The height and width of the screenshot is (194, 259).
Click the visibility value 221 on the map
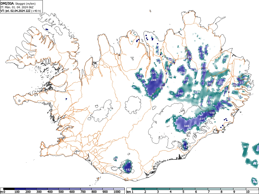(154, 73)
